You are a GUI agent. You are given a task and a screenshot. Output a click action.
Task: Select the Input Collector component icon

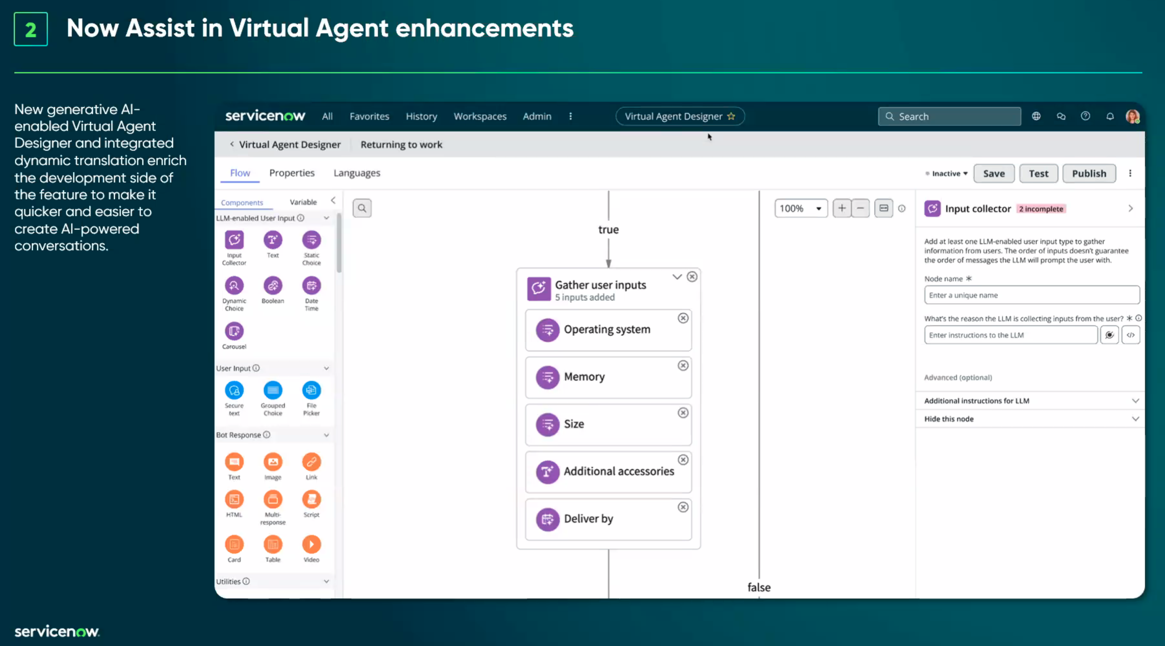point(234,240)
